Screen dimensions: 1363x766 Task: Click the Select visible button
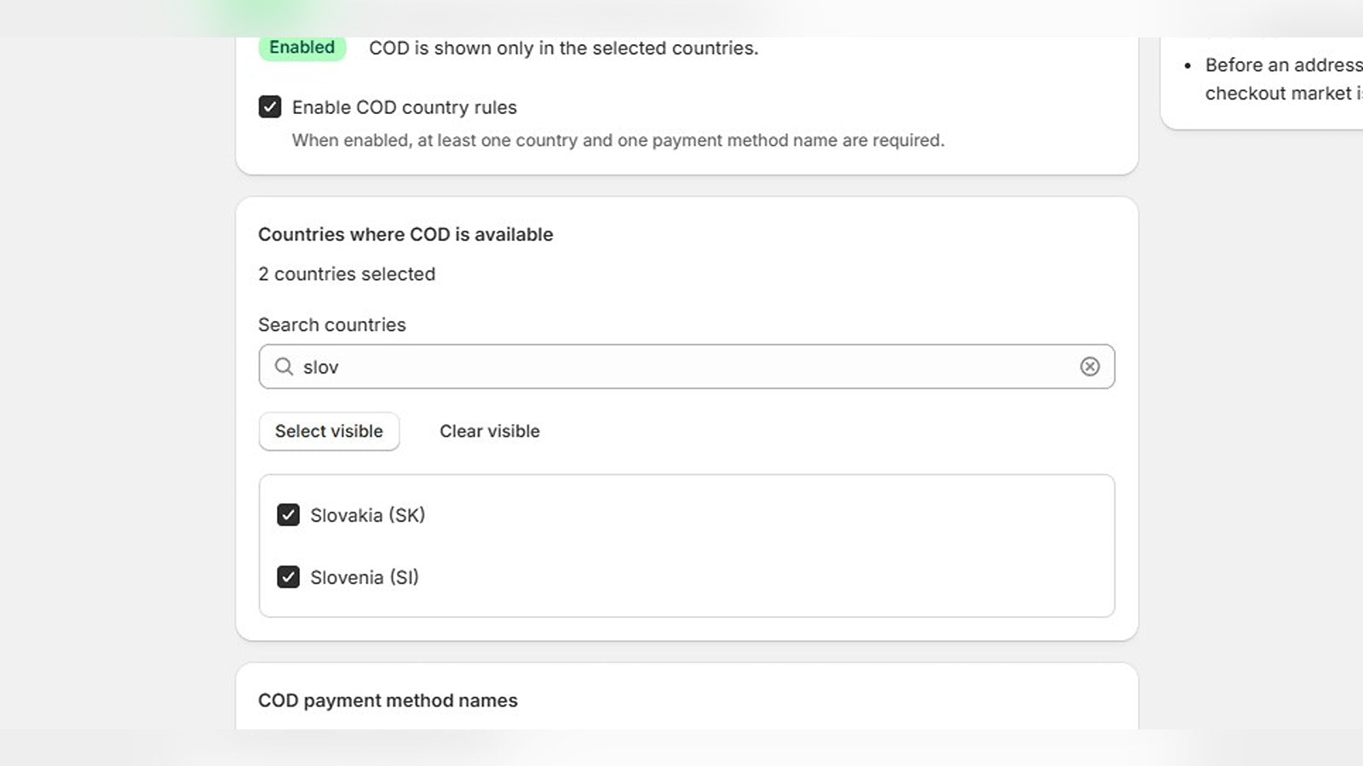click(x=329, y=432)
